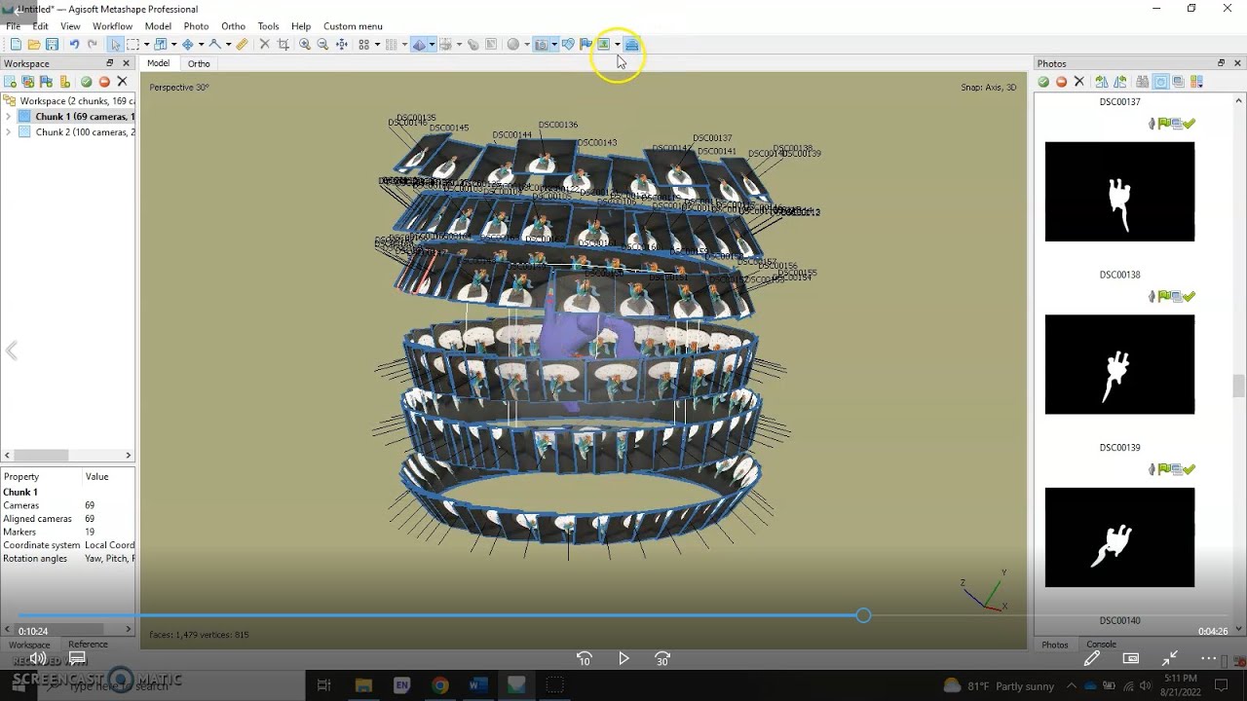Select the Ruler measurement tool
Image resolution: width=1247 pixels, height=701 pixels.
242,44
